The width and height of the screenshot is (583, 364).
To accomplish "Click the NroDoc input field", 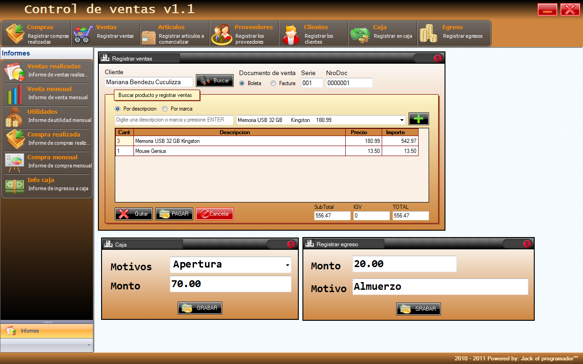I will click(349, 83).
